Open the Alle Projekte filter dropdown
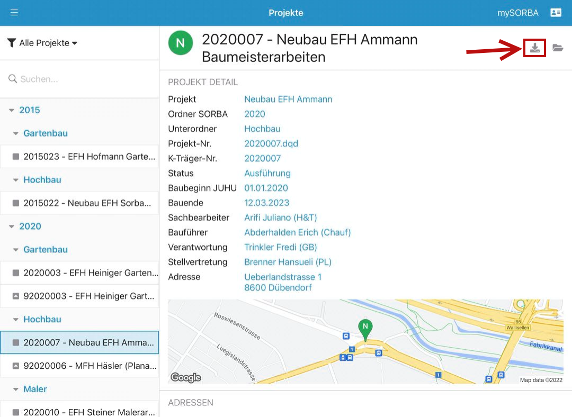The width and height of the screenshot is (572, 417). tap(43, 43)
